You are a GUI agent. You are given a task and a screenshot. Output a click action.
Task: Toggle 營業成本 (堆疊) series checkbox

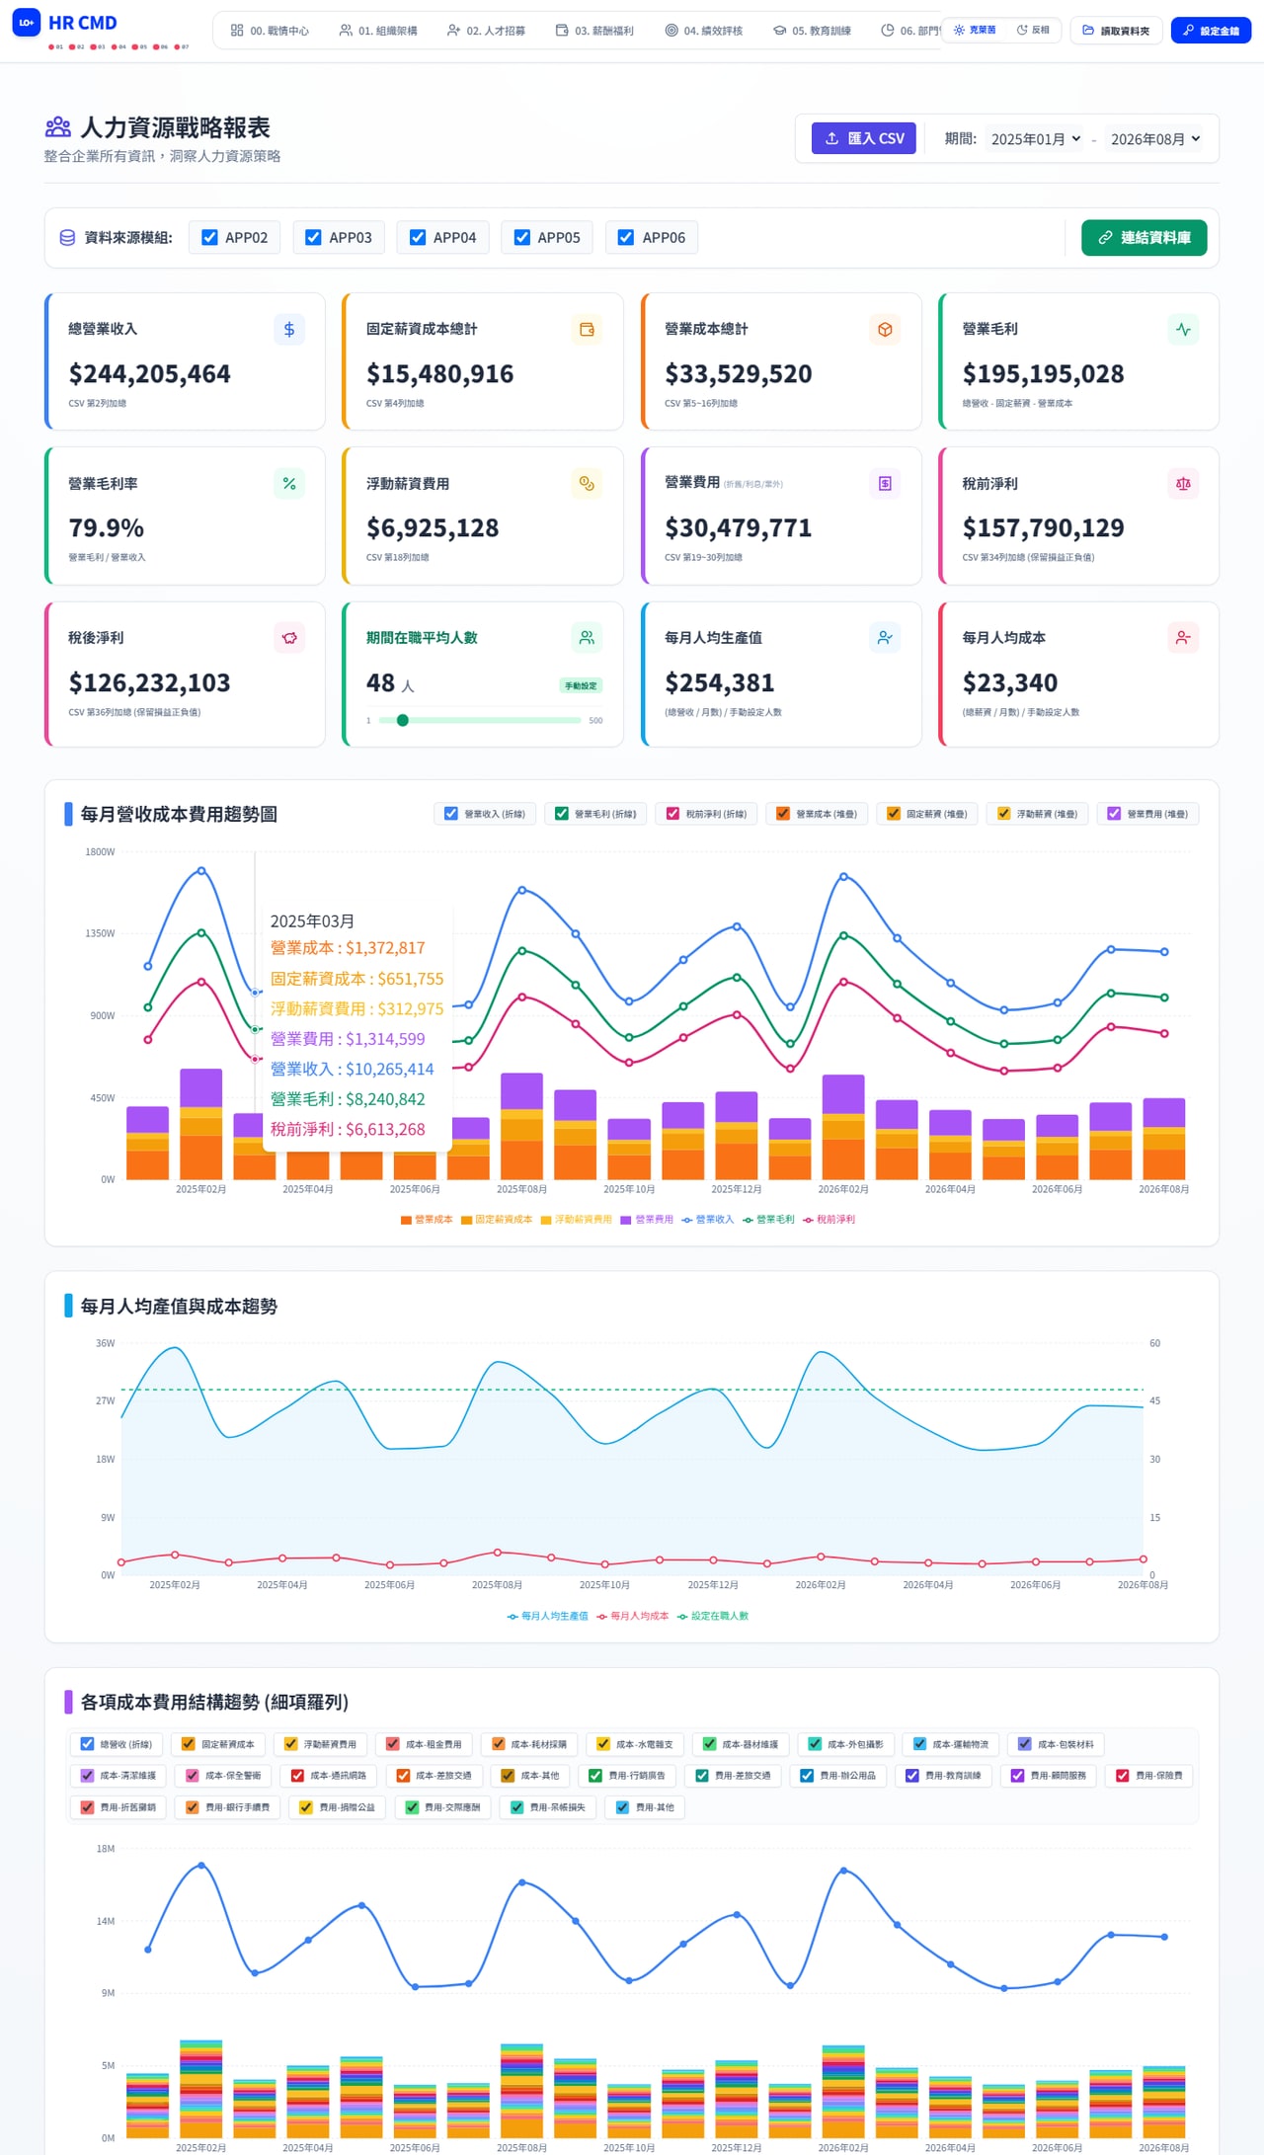pos(783,814)
